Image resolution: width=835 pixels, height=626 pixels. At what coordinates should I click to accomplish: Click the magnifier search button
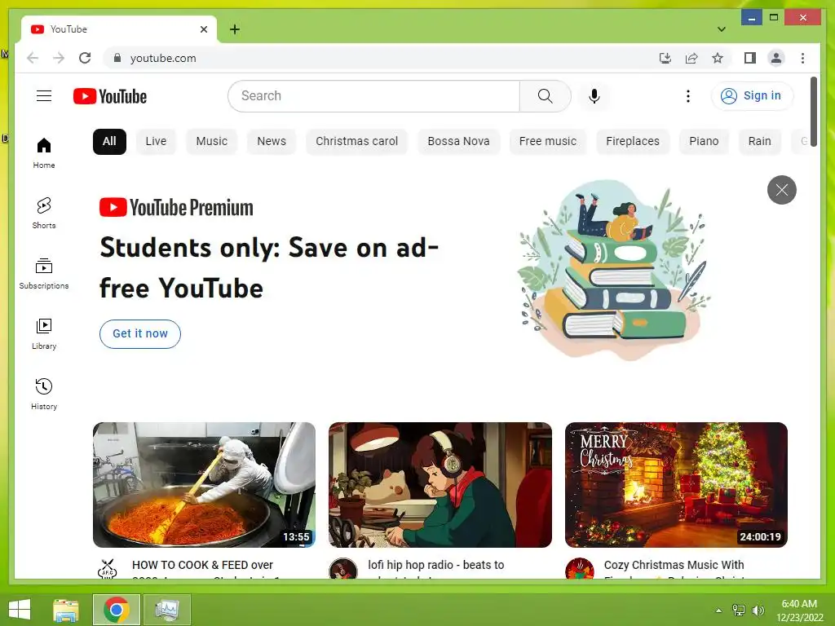[x=546, y=96]
